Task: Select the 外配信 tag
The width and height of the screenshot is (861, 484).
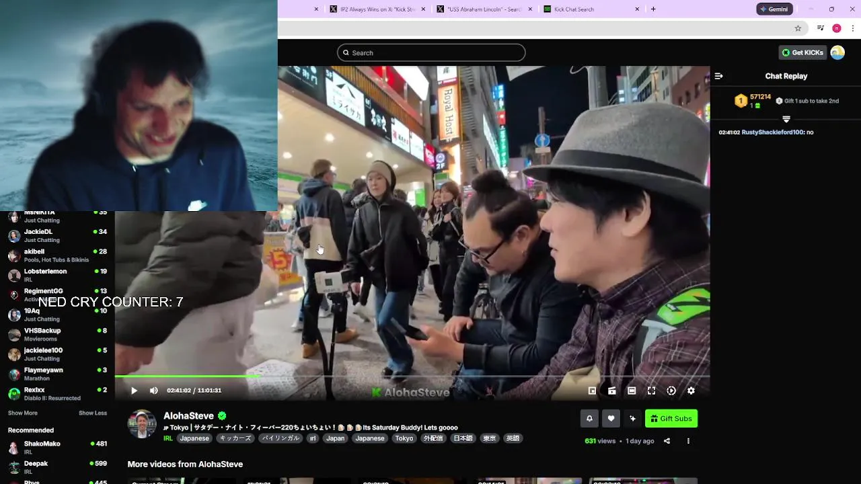Action: (x=433, y=438)
